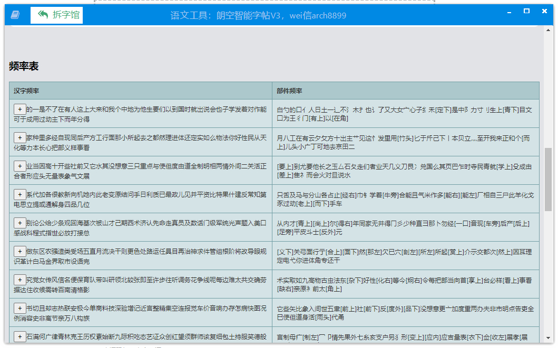Click scrollbar down arrow
Image resolution: width=558 pixels, height=348 pixels.
click(548, 338)
